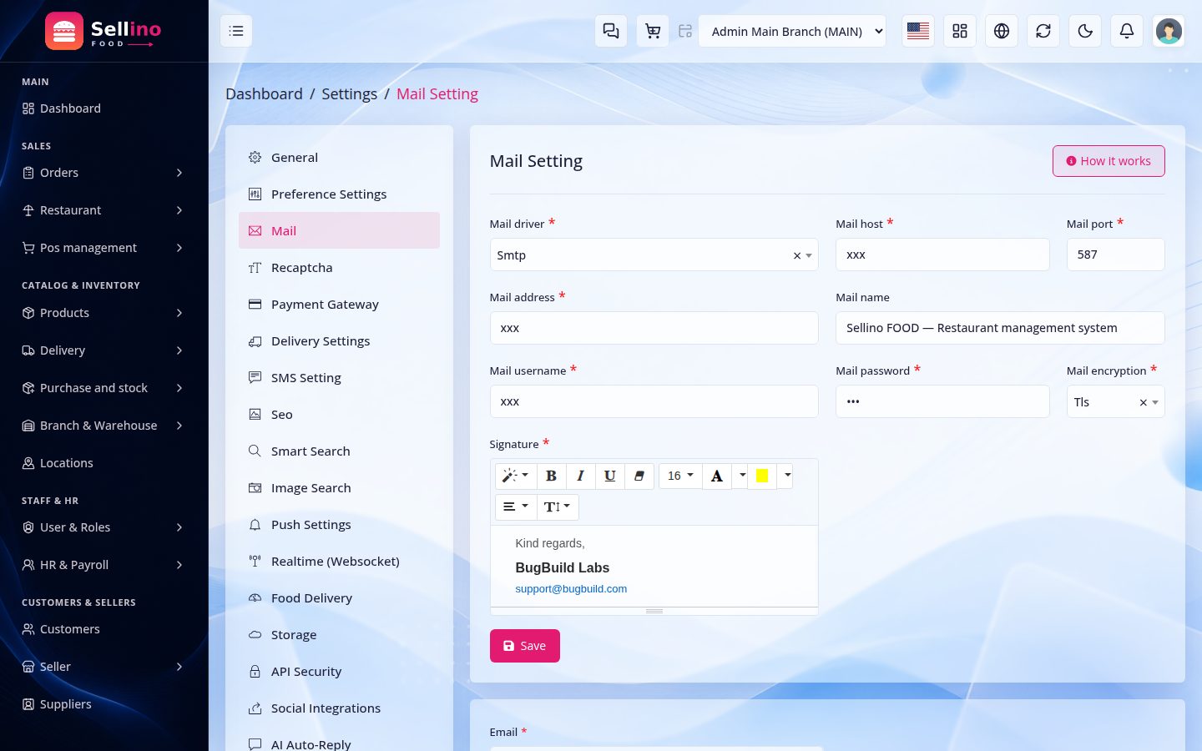Apply underline in signature editor
1202x751 pixels.
pyautogui.click(x=609, y=476)
